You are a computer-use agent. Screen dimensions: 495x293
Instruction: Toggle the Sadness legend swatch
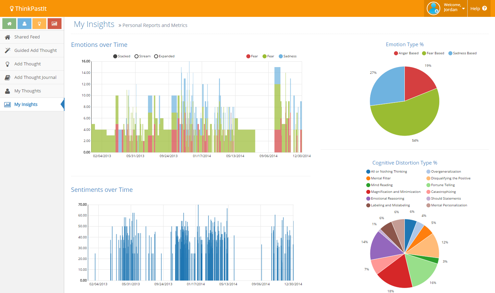[281, 56]
